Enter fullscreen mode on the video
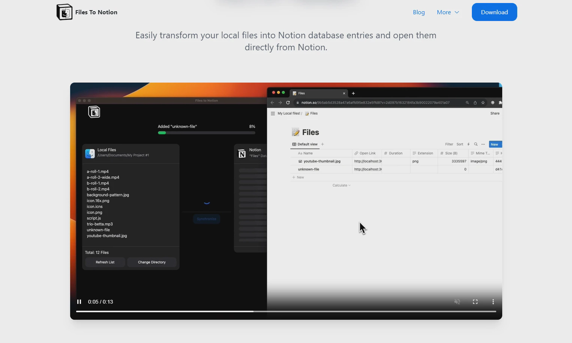The width and height of the screenshot is (572, 343). (x=475, y=302)
